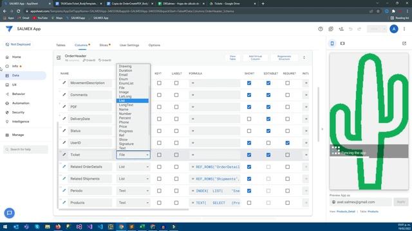The width and height of the screenshot is (412, 231).
Task: Check Key for Status row
Action: point(159,131)
